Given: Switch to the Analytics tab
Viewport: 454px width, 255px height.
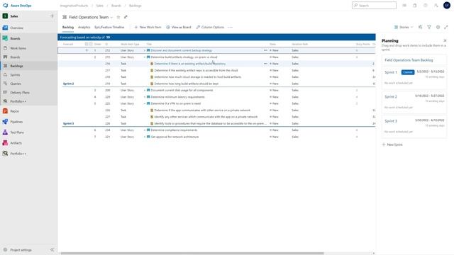Looking at the screenshot, I should coord(84,27).
